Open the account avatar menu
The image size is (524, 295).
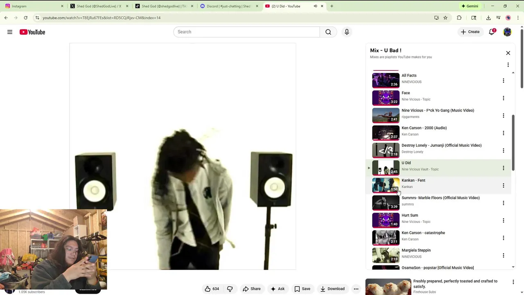(507, 32)
